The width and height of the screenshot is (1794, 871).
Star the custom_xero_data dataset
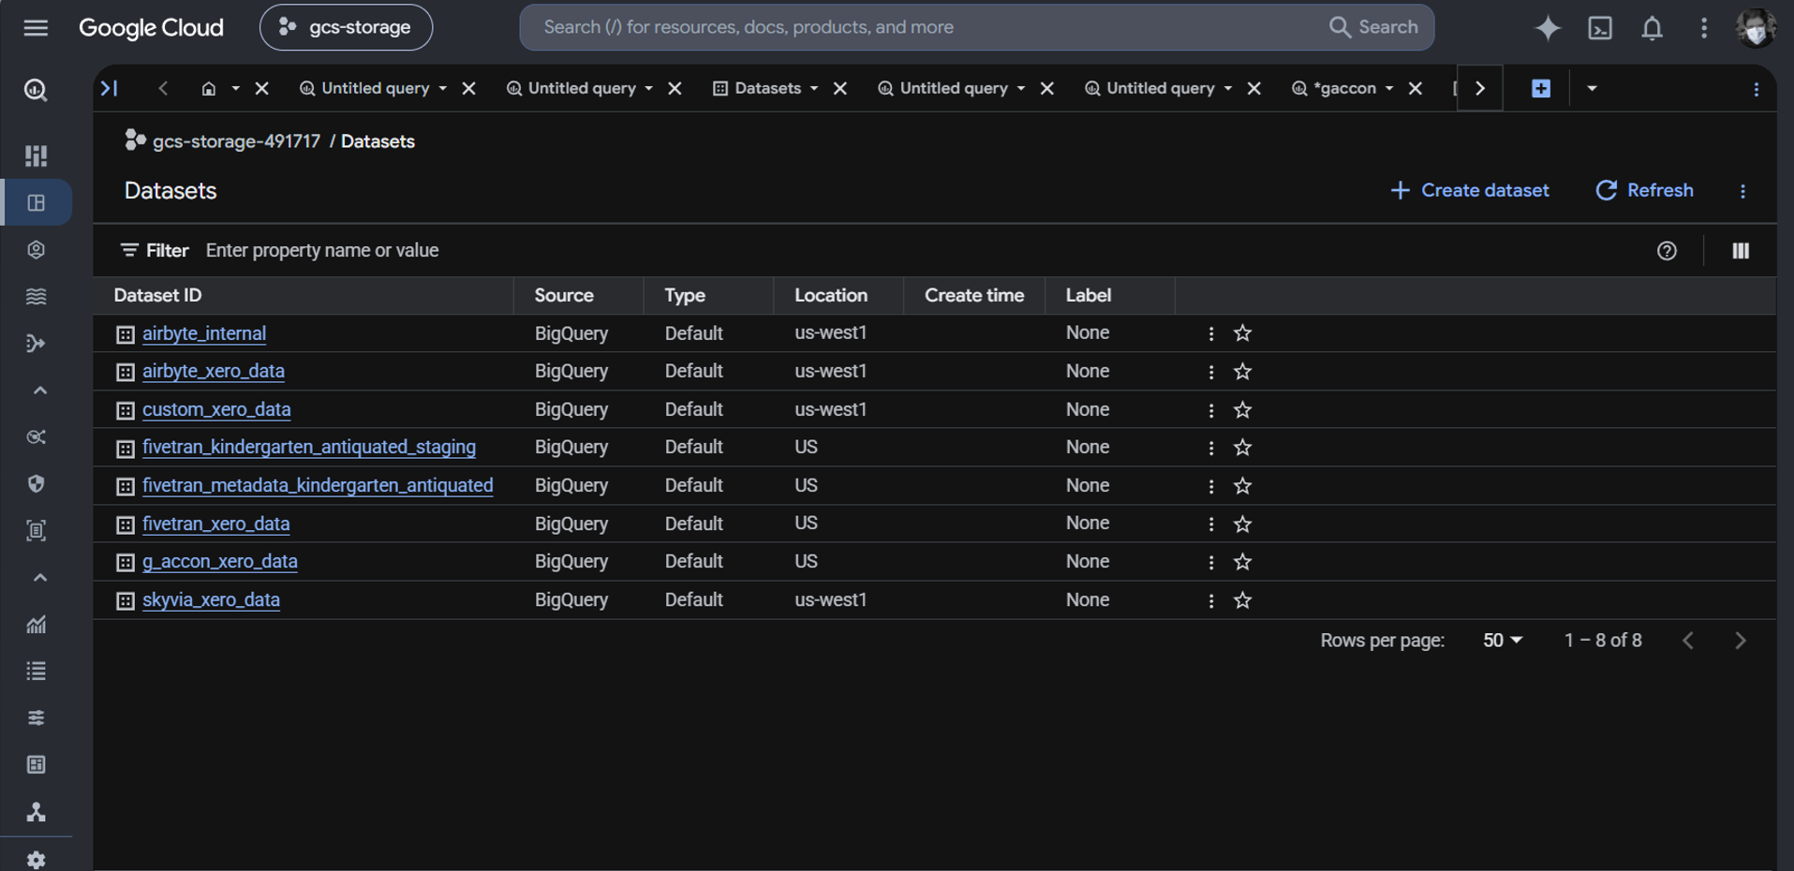tap(1242, 409)
